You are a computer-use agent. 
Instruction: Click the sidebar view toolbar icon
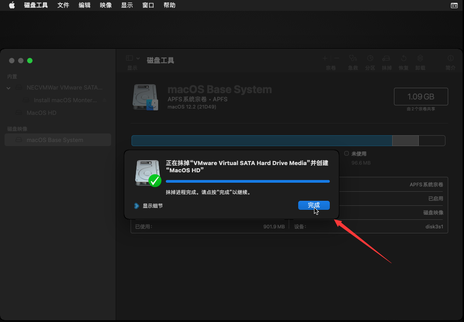pos(130,58)
